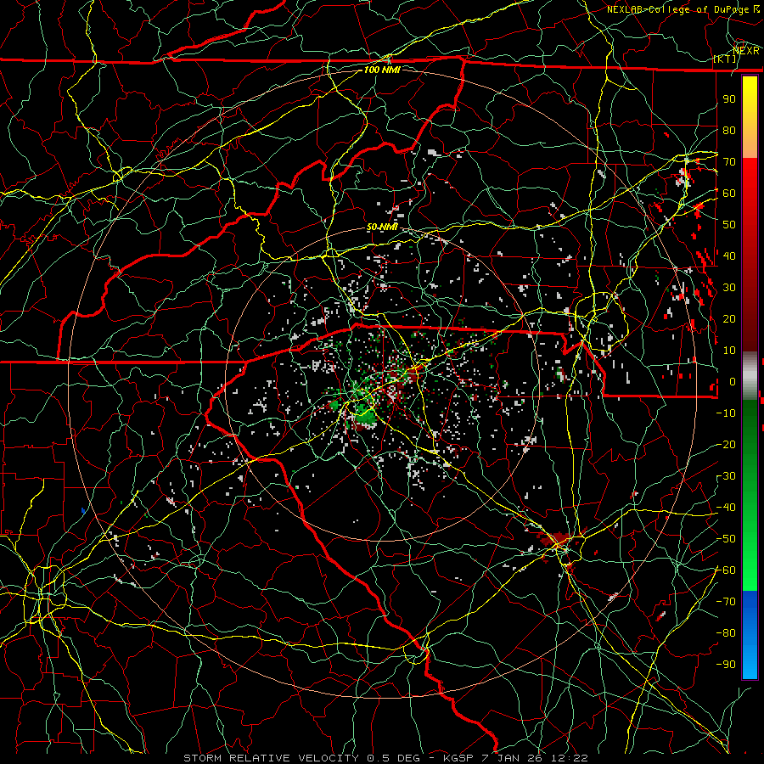Select the "60" value on velocity scale

tap(729, 193)
